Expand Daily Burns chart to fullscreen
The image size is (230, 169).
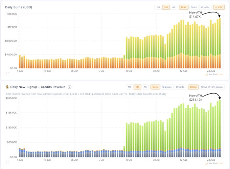(8, 74)
